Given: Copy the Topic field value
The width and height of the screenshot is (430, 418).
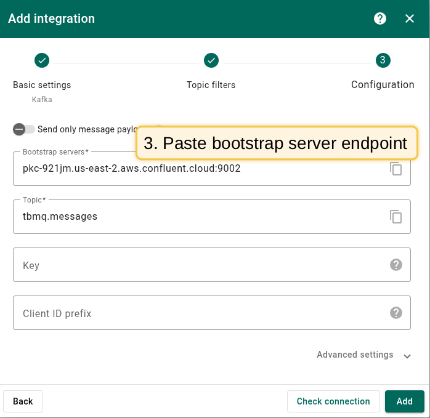Looking at the screenshot, I should pyautogui.click(x=396, y=217).
